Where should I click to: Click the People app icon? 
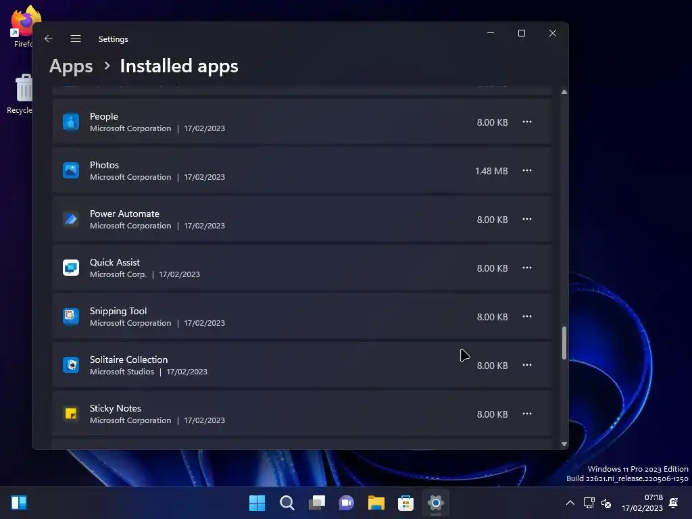[x=70, y=122]
